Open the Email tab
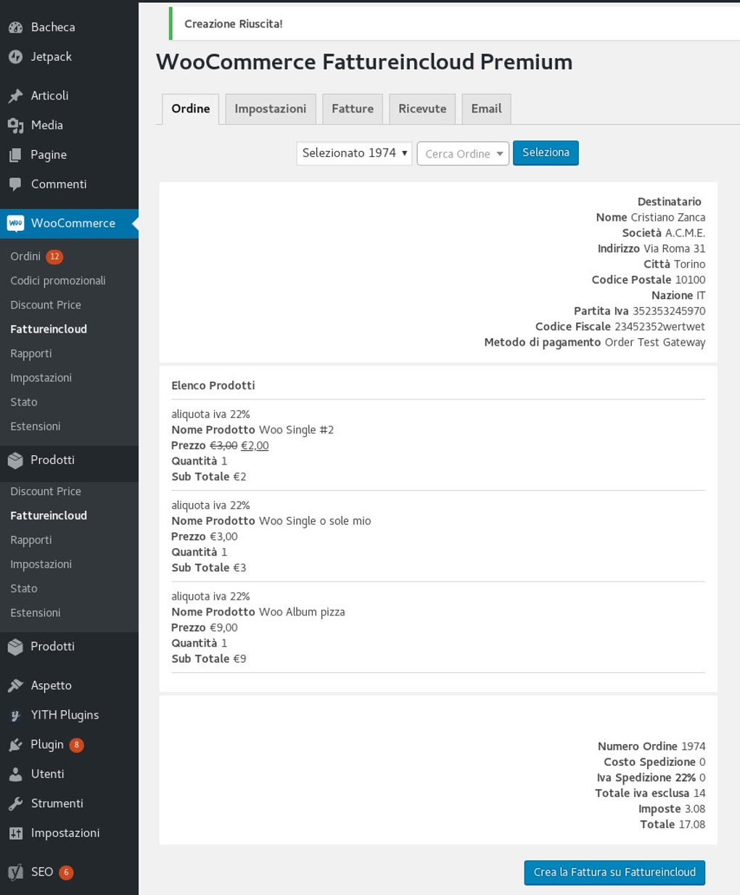Image resolution: width=740 pixels, height=895 pixels. pos(486,108)
